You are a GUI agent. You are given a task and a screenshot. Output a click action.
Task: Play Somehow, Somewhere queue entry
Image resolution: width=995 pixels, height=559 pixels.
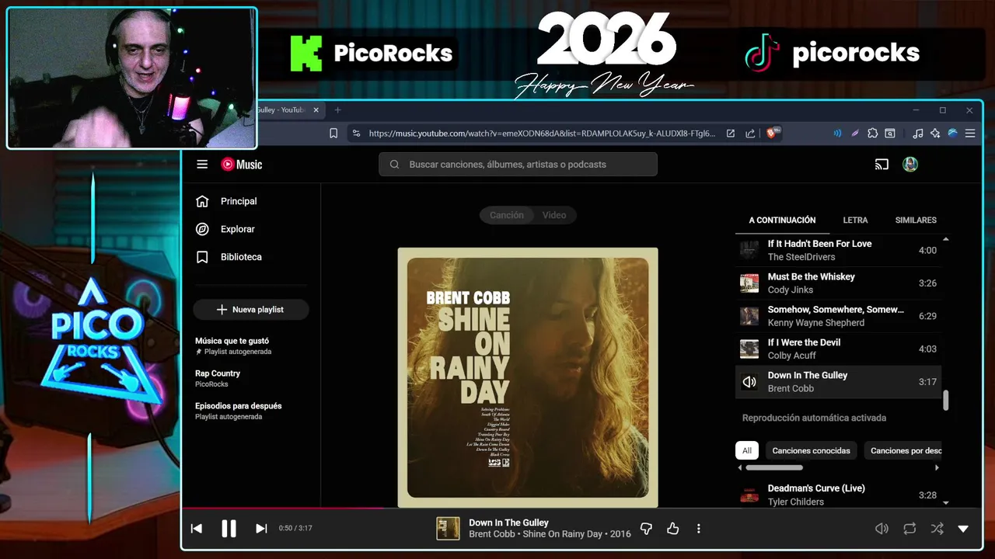(838, 316)
